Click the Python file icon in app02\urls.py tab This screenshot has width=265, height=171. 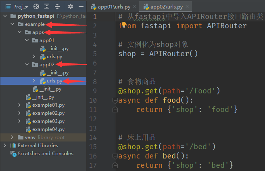(x=146, y=7)
